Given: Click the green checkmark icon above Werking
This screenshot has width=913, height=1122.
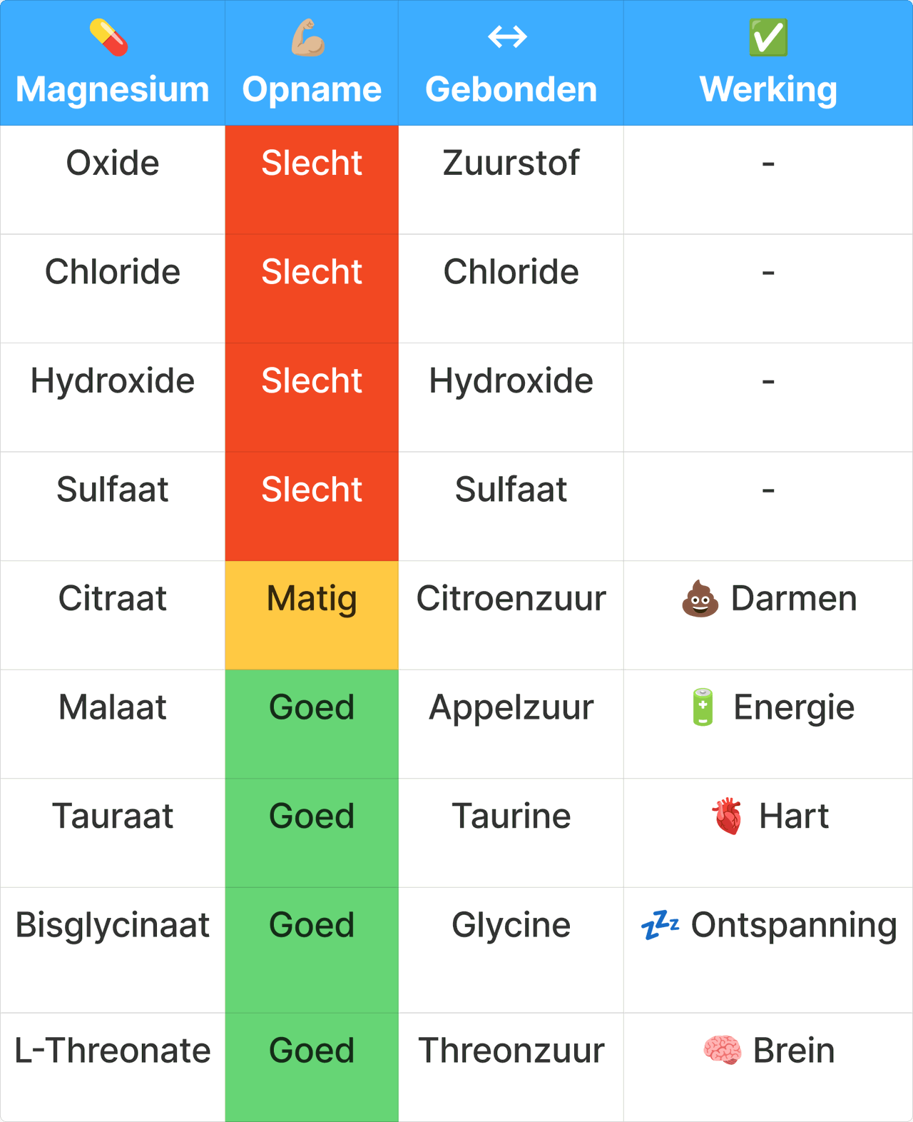Looking at the screenshot, I should [x=768, y=38].
